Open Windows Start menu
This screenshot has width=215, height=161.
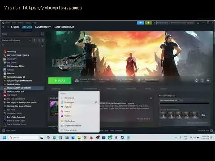coord(4,137)
